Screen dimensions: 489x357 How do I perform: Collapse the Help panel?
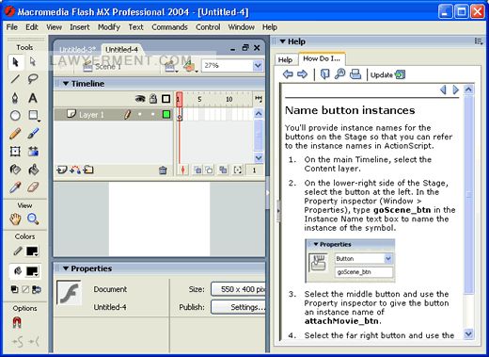(282, 41)
